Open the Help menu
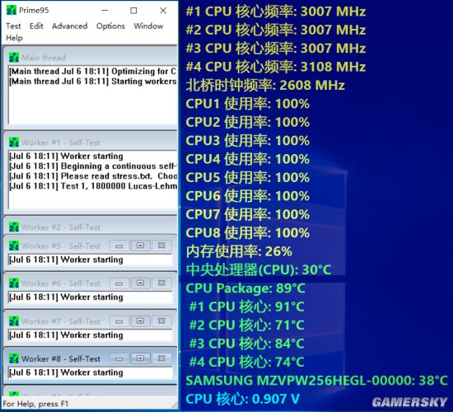 pos(14,38)
